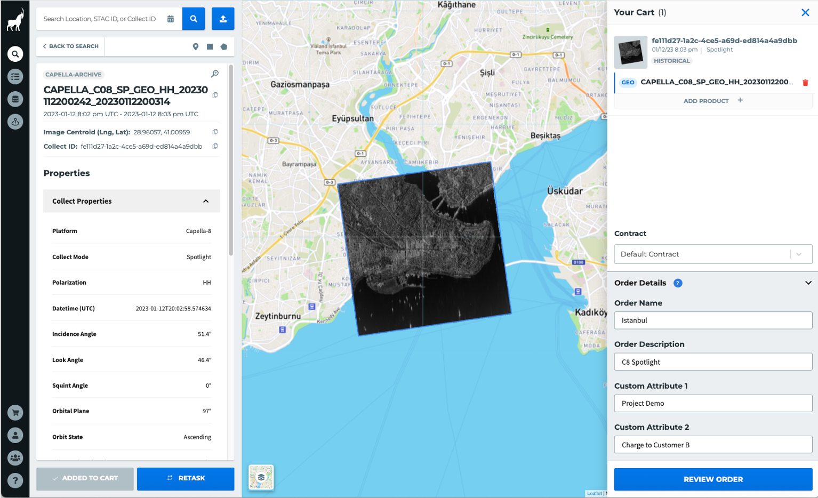Click the plus icon beside Add Product

pyautogui.click(x=740, y=100)
